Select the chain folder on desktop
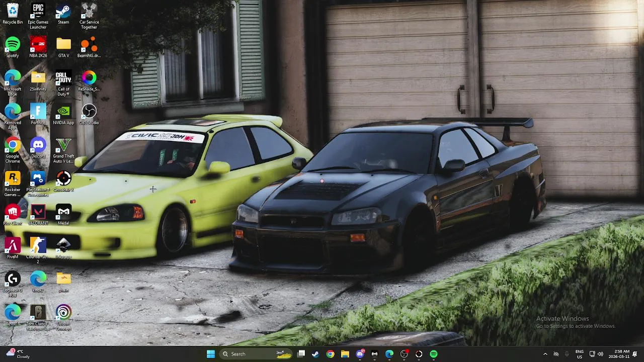 tap(63, 283)
